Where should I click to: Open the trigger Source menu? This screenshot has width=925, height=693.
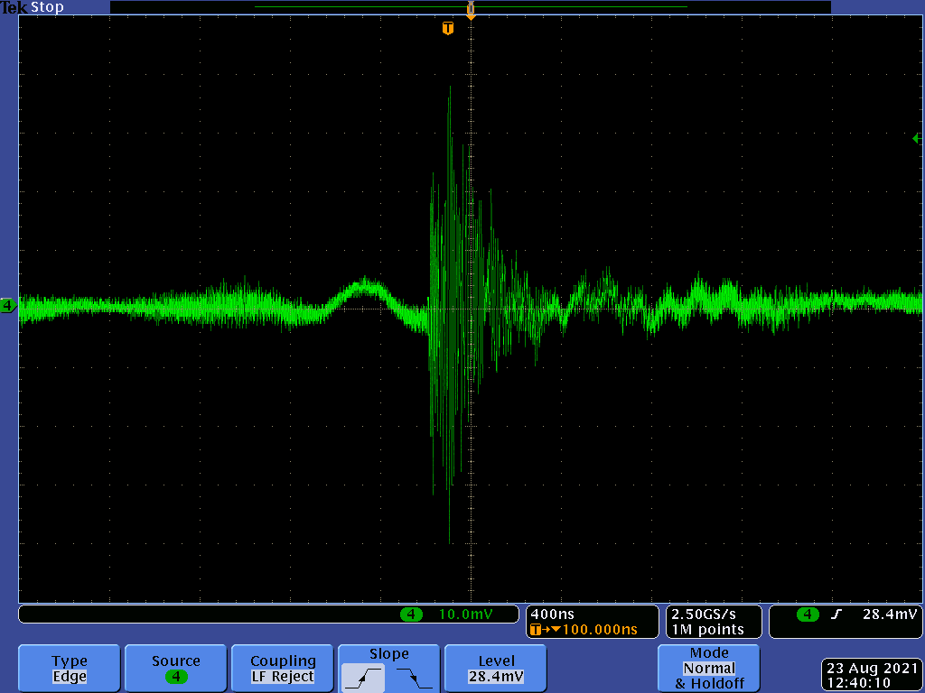(176, 669)
